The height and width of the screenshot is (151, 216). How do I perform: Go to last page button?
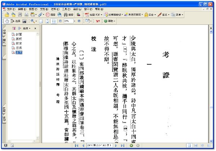pyautogui.click(x=122, y=145)
